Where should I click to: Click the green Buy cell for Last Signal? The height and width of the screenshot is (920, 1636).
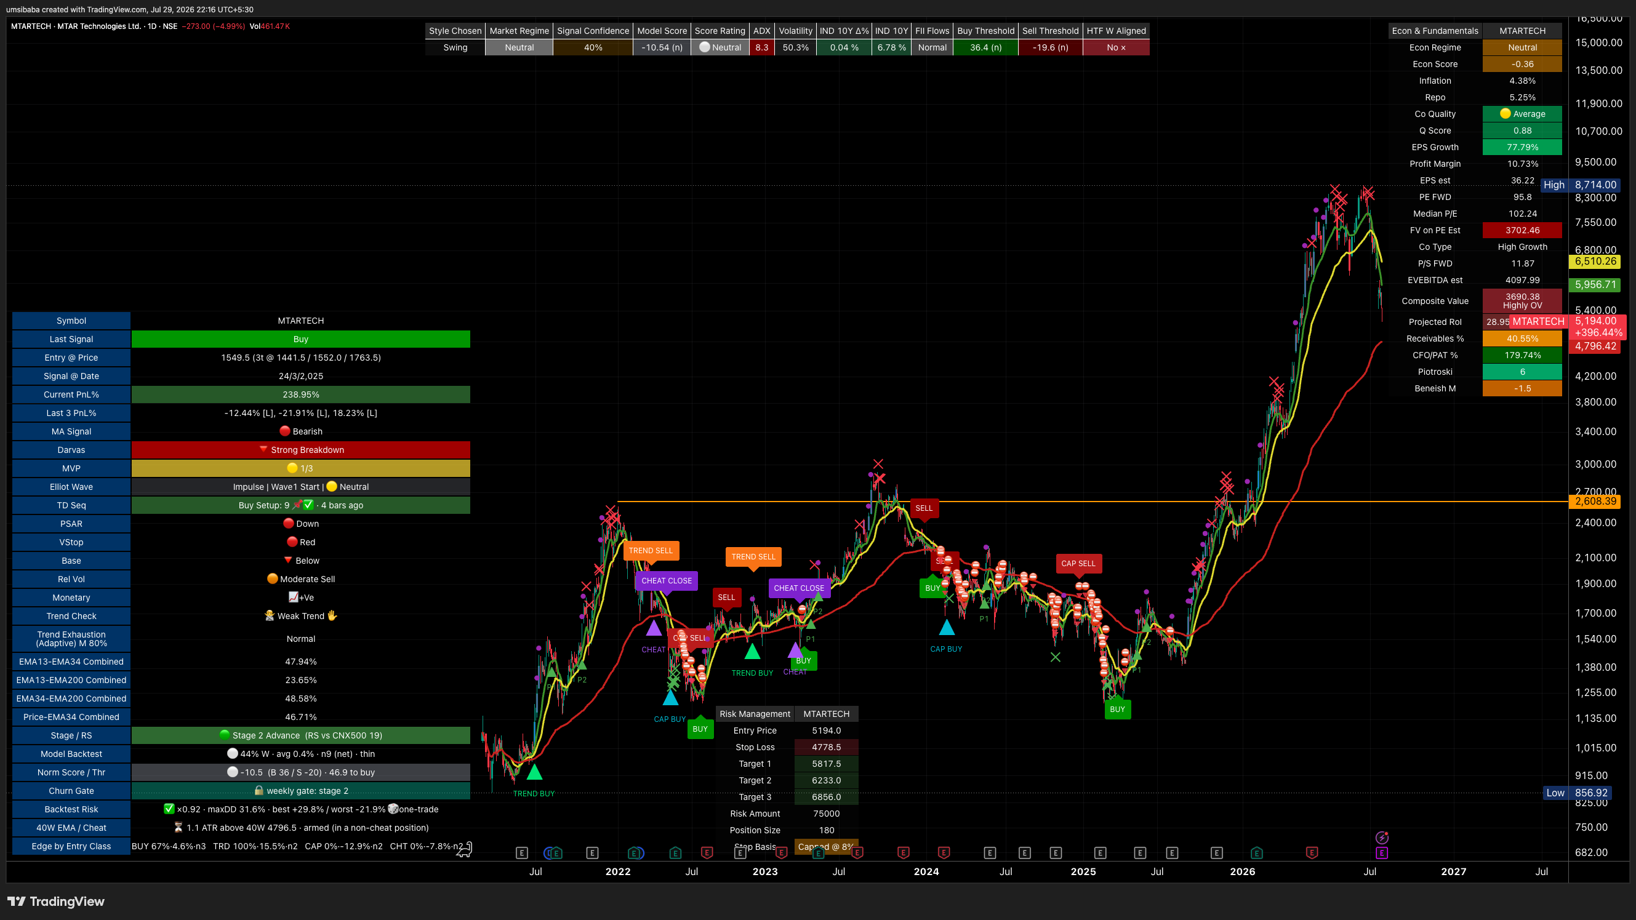click(301, 339)
